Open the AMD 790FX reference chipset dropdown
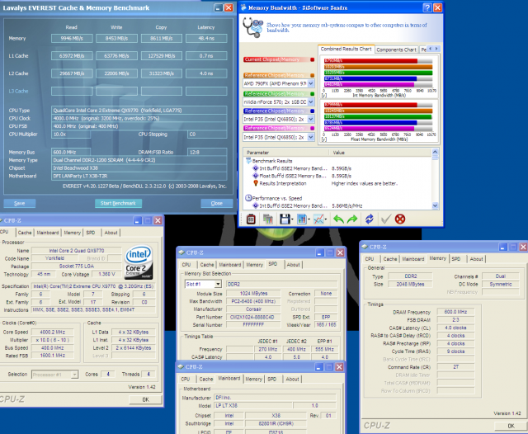This screenshot has width=528, height=434. [311, 83]
